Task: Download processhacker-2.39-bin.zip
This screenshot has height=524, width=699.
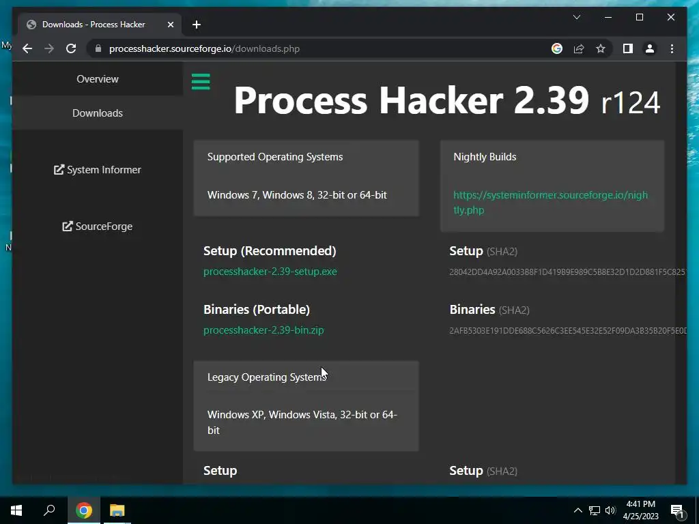Action: (263, 330)
